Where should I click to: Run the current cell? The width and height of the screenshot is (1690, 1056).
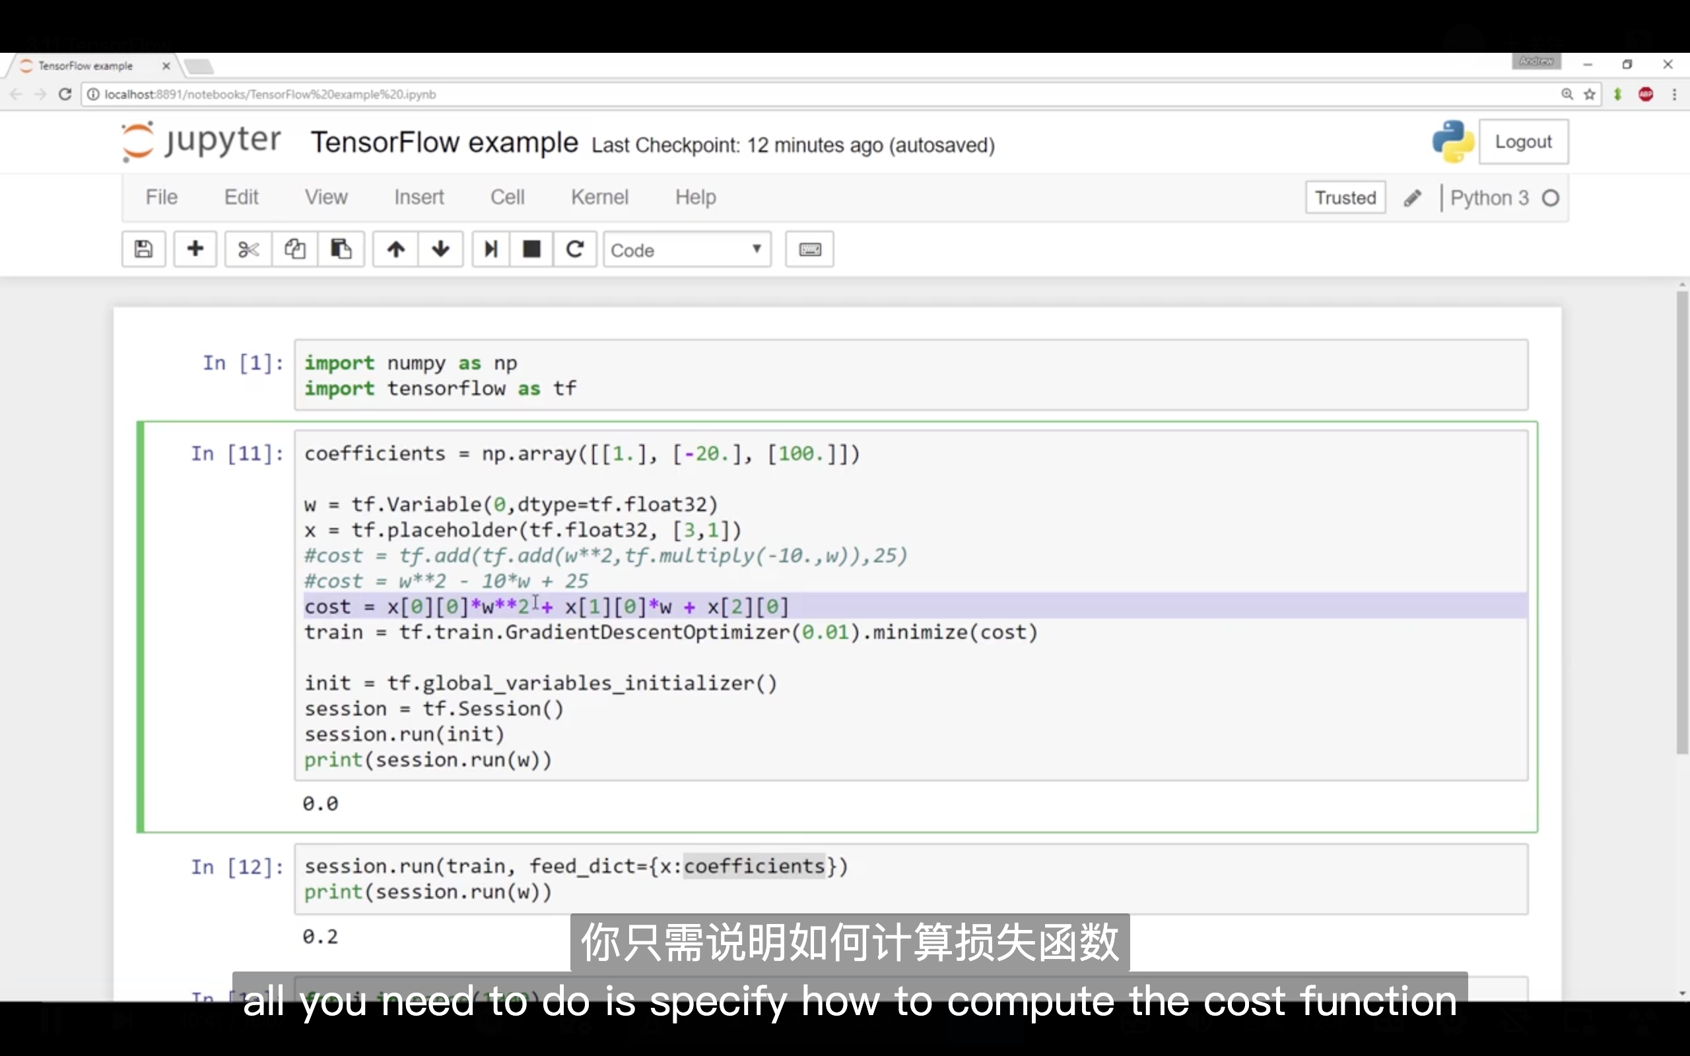(x=491, y=249)
